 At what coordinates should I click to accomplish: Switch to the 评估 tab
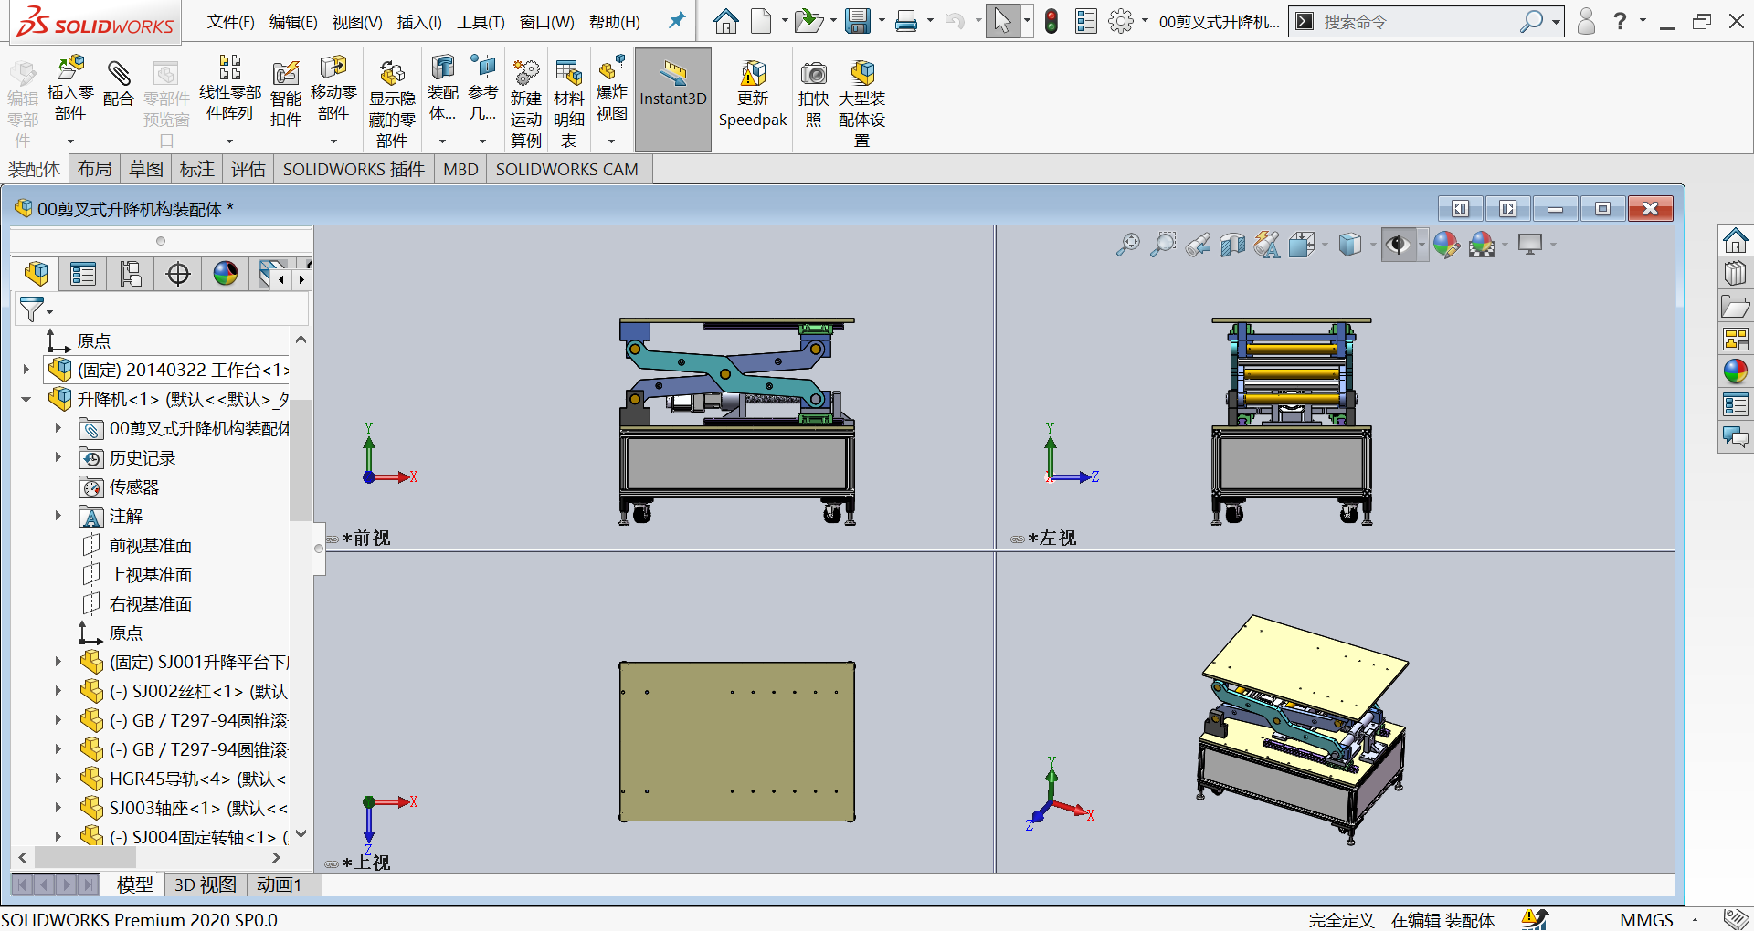[248, 169]
